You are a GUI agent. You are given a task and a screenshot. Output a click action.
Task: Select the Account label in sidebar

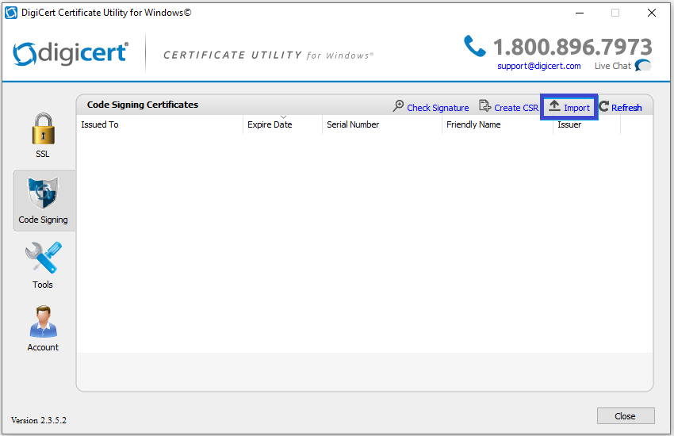43,347
